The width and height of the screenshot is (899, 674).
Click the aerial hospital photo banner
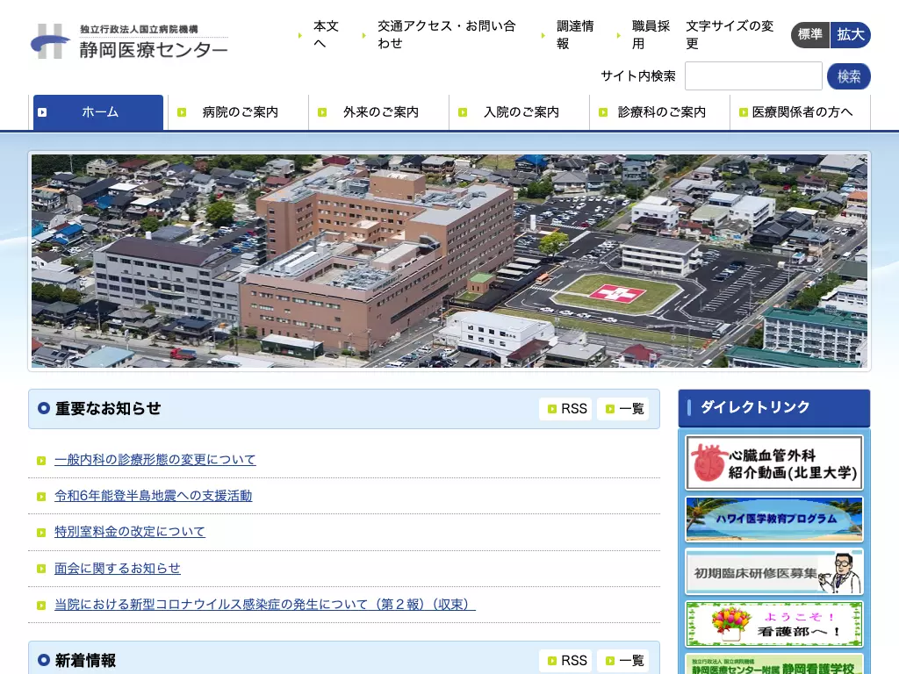click(x=449, y=261)
